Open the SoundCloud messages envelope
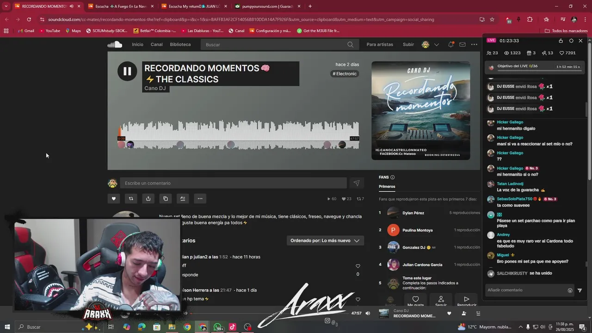Screen dimensions: 592x333 pyautogui.click(x=462, y=44)
